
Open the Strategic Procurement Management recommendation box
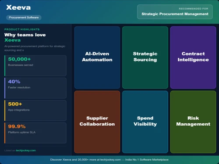(175, 12)
